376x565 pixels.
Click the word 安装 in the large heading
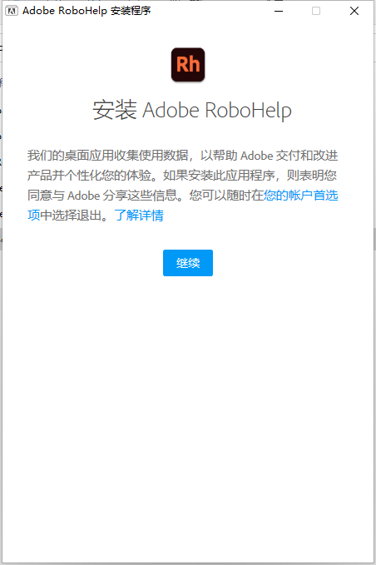115,111
